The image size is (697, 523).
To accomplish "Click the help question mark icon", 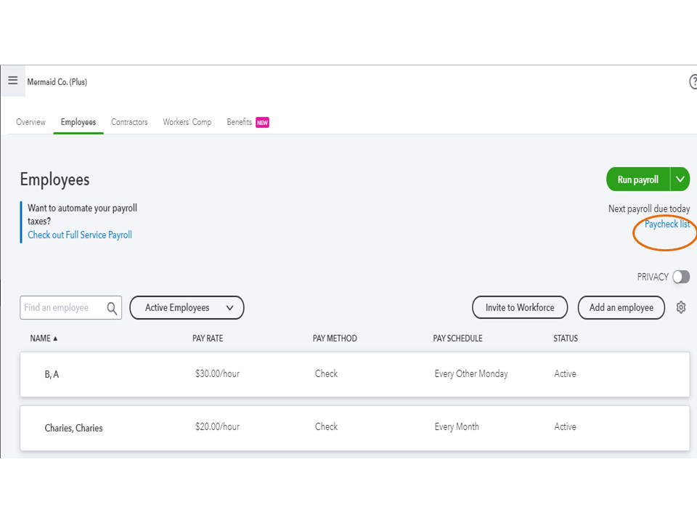I will click(693, 82).
